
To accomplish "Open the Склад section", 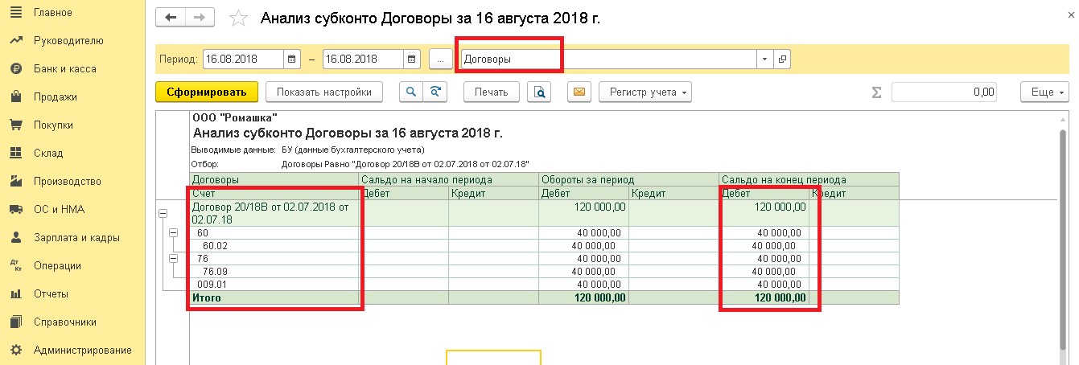I will click(x=48, y=153).
